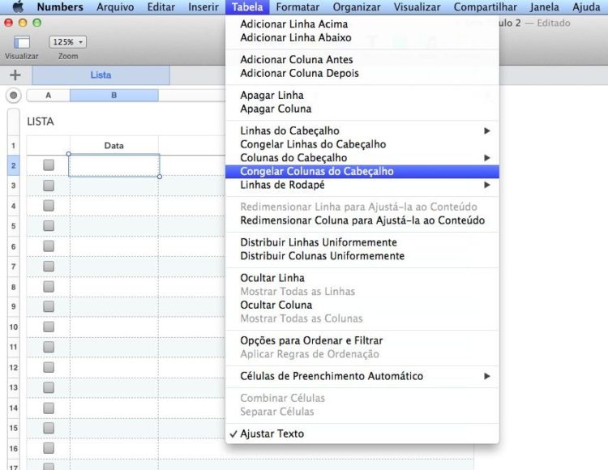Image resolution: width=608 pixels, height=470 pixels.
Task: Switch to the Lista sheet tab
Action: tap(101, 75)
